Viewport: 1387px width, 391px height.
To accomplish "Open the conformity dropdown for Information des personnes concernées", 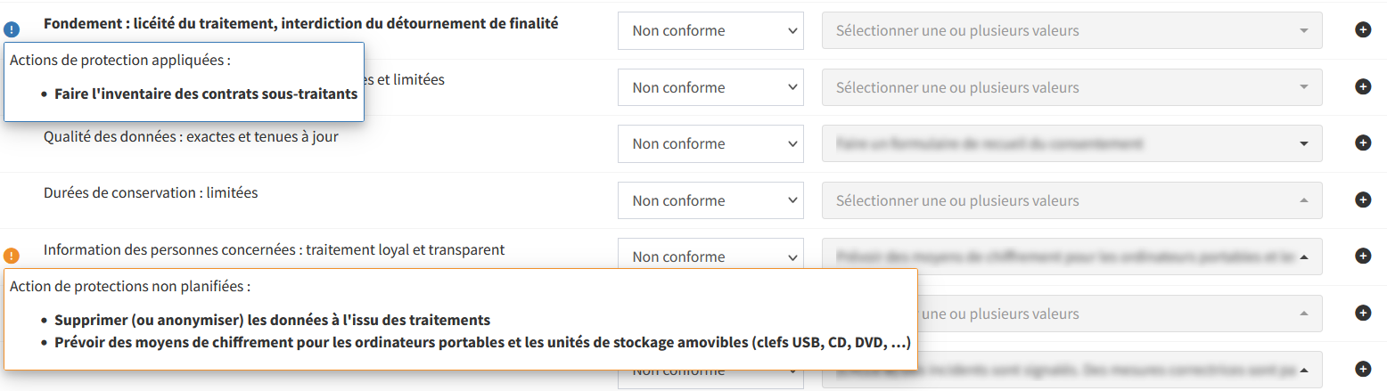I will click(x=710, y=257).
